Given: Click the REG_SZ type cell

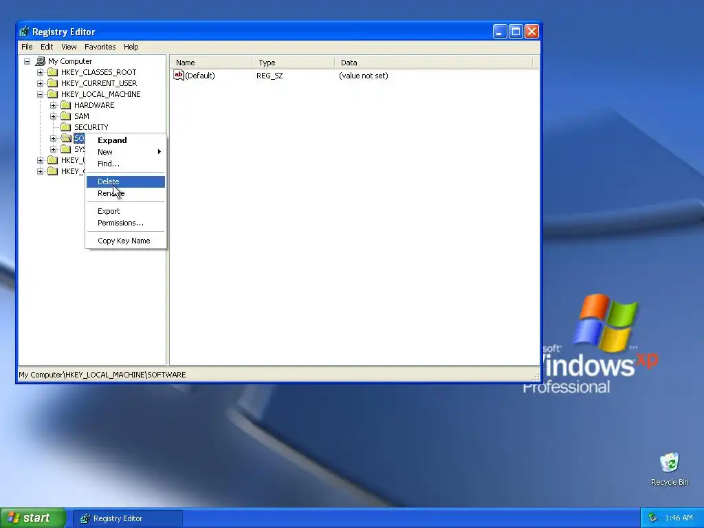Looking at the screenshot, I should (x=269, y=76).
